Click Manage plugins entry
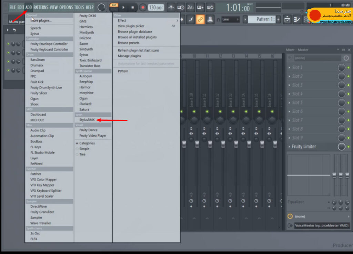 click(130, 56)
